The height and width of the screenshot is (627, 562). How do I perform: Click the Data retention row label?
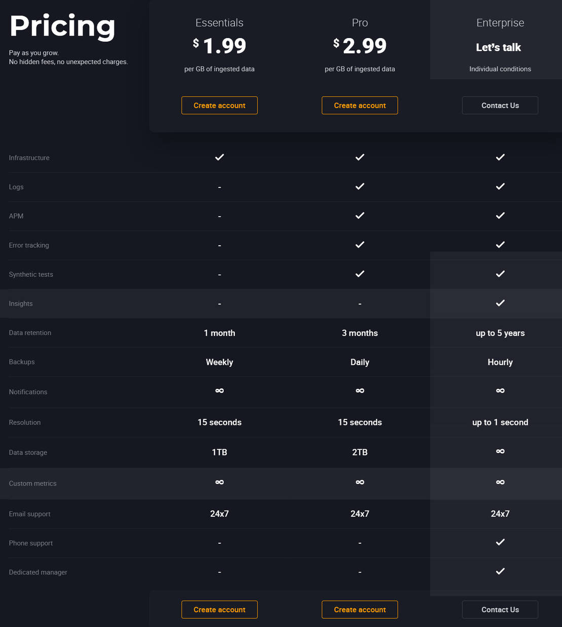(x=30, y=333)
